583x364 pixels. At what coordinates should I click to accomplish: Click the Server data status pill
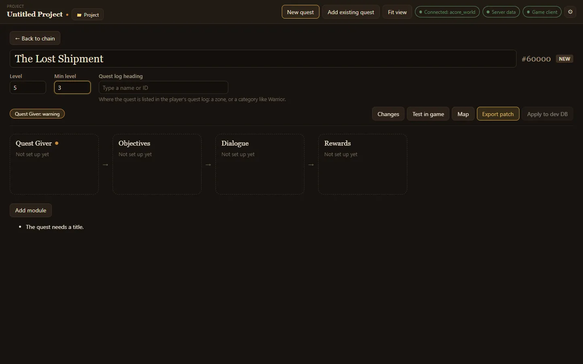click(x=501, y=12)
